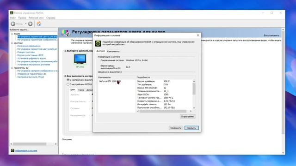This screenshot has height=166, width=296.
Task: Select Регулировка размера и положения tree item
Action: [37, 61]
